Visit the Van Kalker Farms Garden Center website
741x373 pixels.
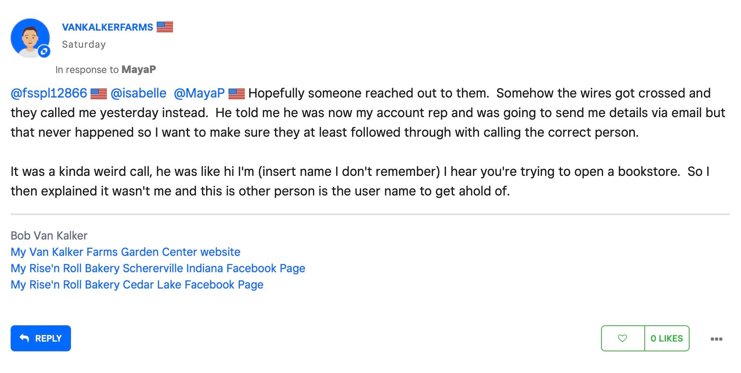125,252
